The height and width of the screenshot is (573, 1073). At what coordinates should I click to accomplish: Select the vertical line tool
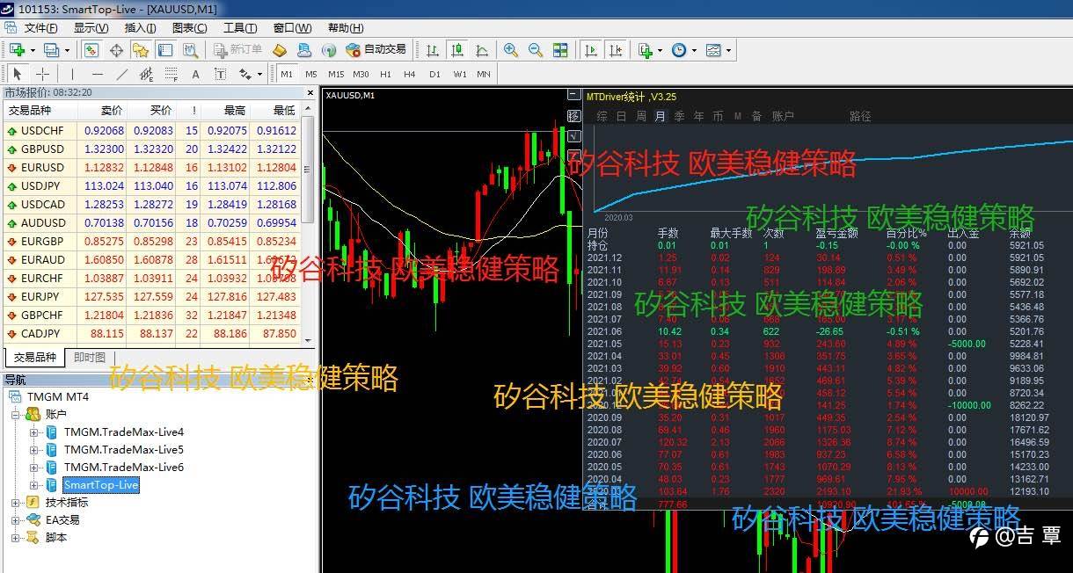[72, 75]
